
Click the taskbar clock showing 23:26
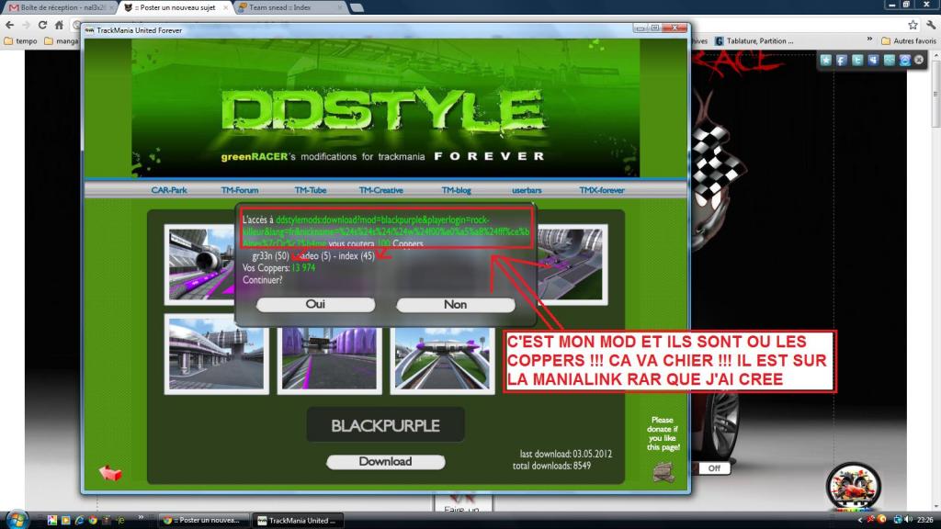click(924, 520)
